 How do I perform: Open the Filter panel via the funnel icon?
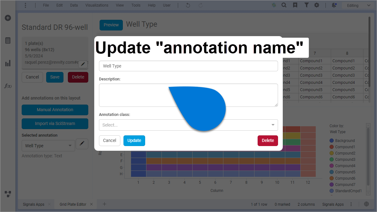[306, 5]
